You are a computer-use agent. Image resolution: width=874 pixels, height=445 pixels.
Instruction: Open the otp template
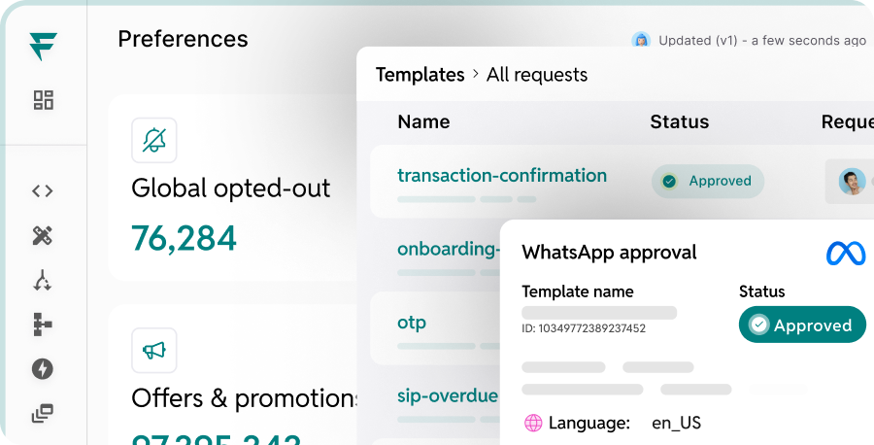click(412, 323)
